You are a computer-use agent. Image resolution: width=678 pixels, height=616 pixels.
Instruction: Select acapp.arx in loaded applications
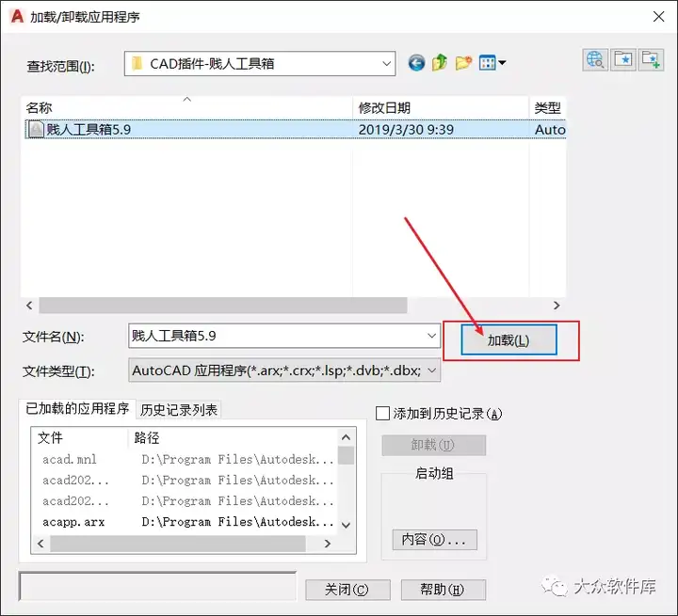click(73, 522)
